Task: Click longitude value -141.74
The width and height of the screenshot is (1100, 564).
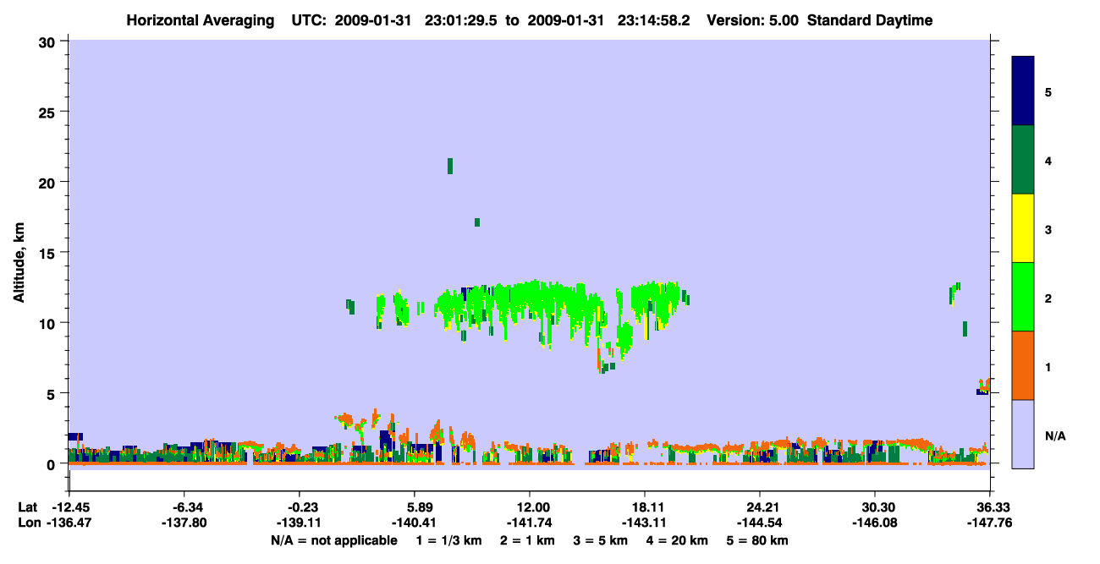Action: [x=530, y=523]
